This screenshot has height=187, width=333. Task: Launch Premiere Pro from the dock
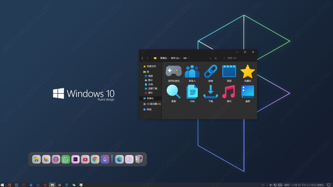[75, 159]
